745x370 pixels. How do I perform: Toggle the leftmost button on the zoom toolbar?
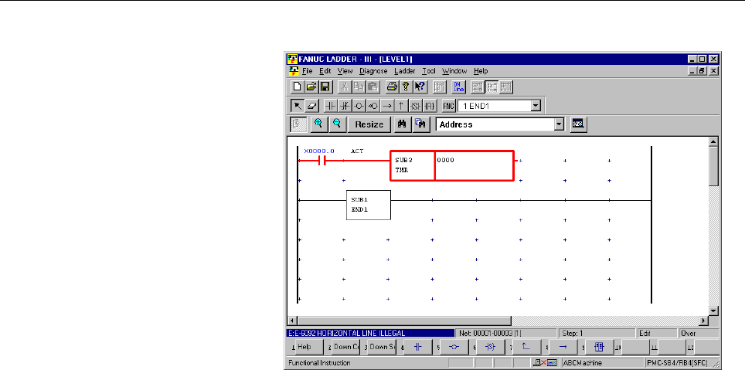pyautogui.click(x=298, y=124)
